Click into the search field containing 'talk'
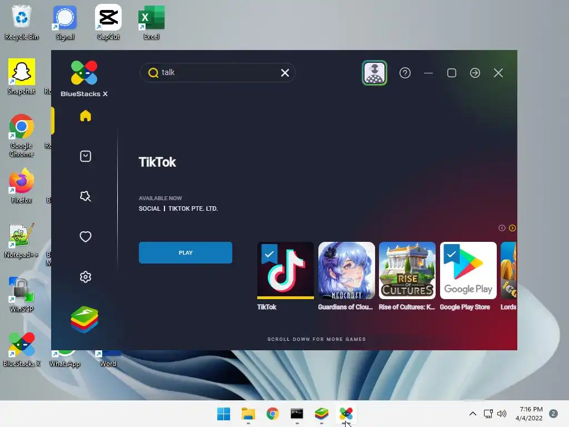 coord(218,73)
